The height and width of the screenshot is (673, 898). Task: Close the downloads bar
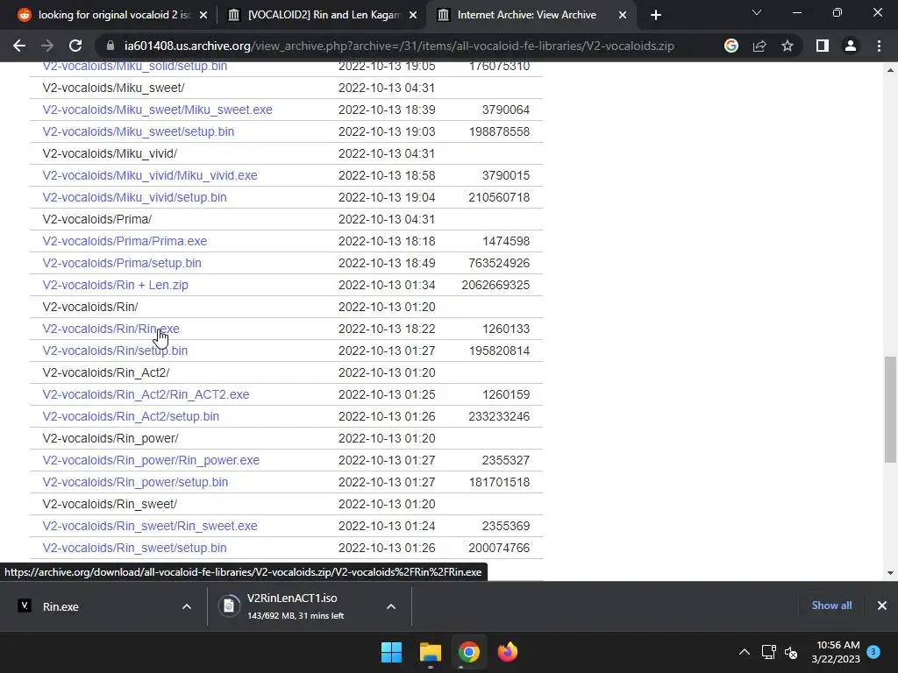pos(882,606)
